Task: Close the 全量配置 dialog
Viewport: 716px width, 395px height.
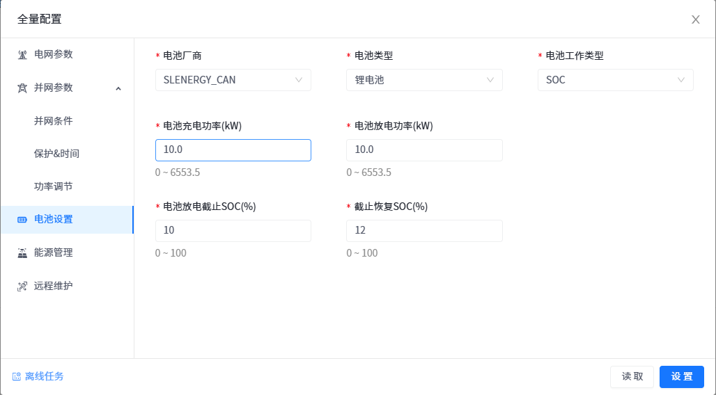Action: (695, 19)
